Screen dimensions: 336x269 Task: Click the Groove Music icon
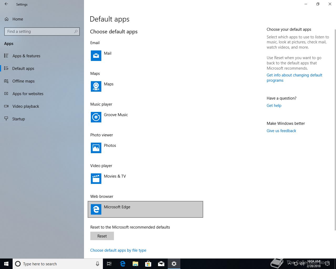click(96, 117)
